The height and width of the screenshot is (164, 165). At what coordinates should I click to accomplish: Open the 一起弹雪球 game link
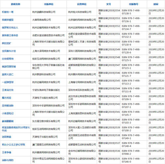click(x=8, y=82)
